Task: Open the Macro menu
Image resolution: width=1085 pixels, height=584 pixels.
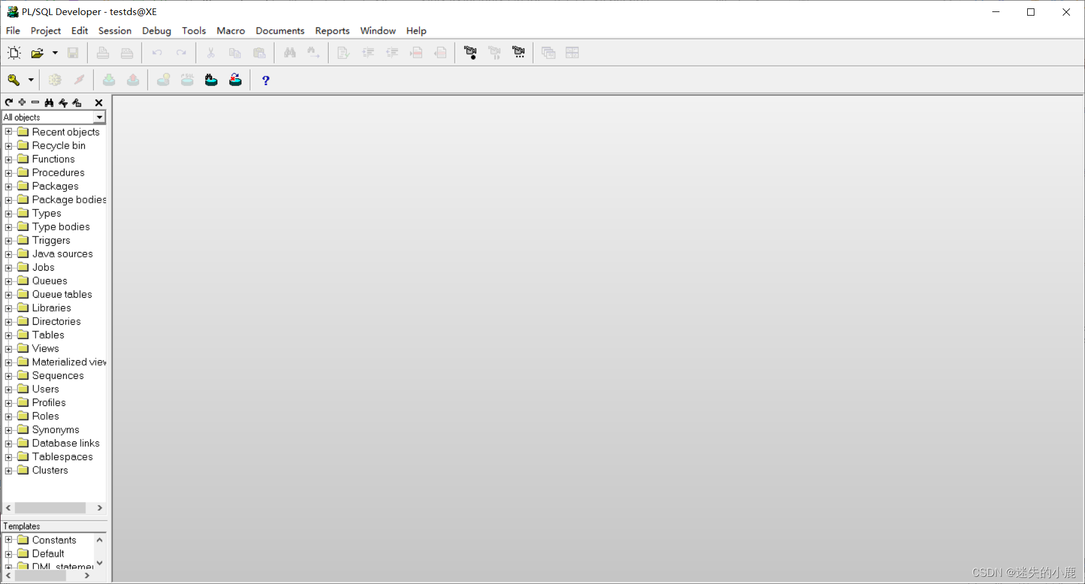Action: coord(231,31)
